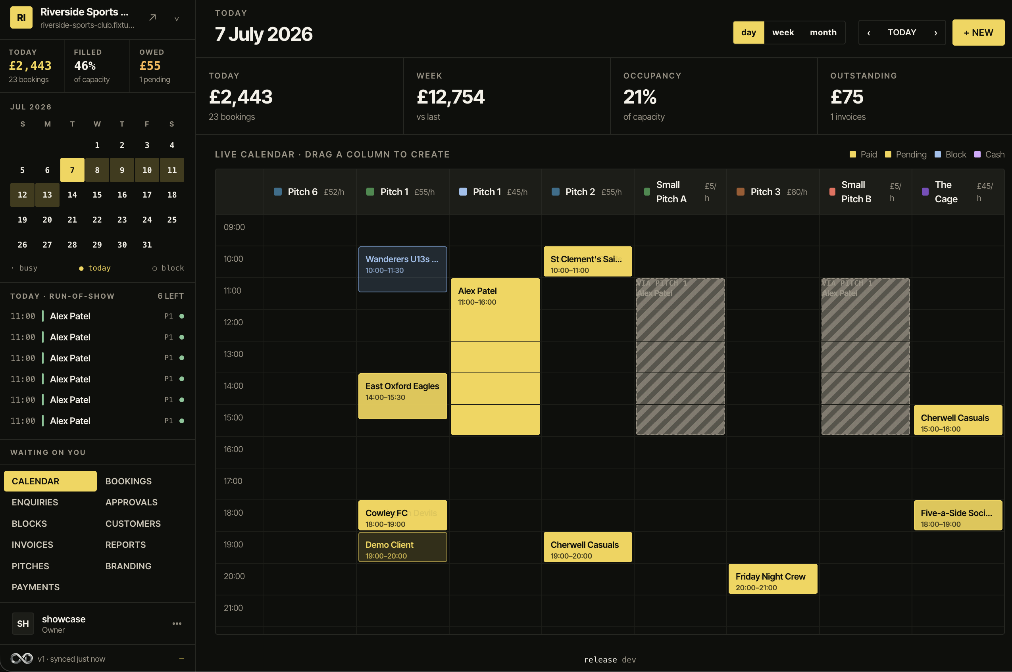Open the APPROVALS nav item

click(x=144, y=502)
